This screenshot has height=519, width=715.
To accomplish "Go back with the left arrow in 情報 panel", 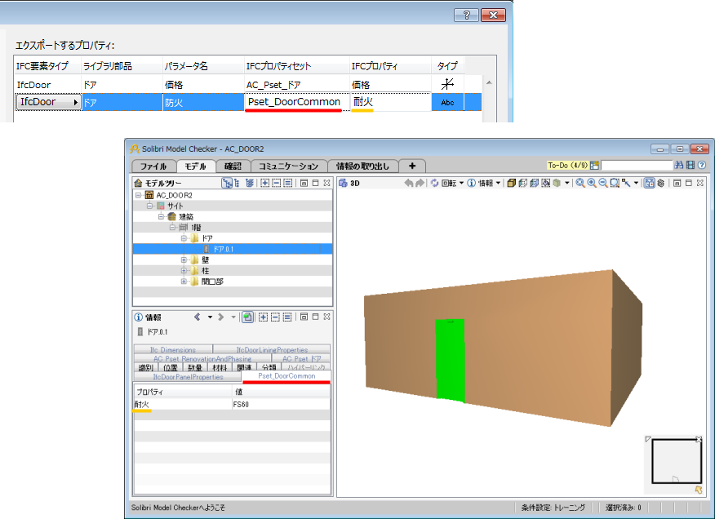I will (197, 317).
